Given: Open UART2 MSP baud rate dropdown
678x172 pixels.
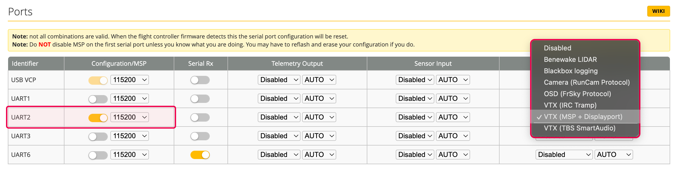Looking at the screenshot, I should pyautogui.click(x=129, y=117).
